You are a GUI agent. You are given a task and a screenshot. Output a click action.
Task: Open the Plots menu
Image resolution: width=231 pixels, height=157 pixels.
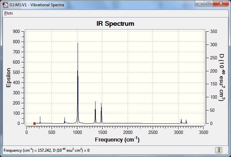tap(9, 13)
